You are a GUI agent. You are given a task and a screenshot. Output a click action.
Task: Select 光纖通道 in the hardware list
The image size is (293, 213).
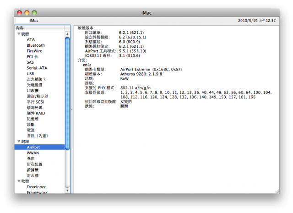click(35, 85)
